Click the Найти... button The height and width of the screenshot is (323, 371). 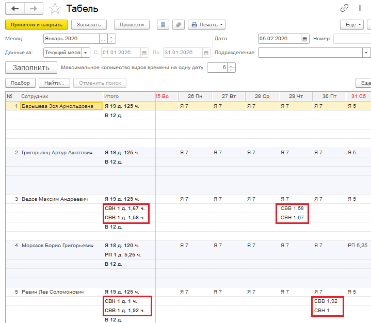coord(55,83)
